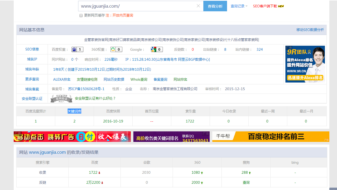Click the domain age 1年8天 text
The width and height of the screenshot is (337, 190).
click(x=59, y=69)
